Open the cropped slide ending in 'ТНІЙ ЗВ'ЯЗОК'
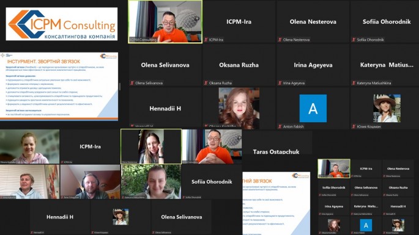 tap(276, 203)
